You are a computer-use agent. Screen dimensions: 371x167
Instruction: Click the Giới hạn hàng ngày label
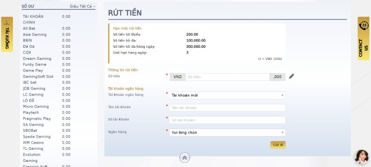[x=130, y=52]
